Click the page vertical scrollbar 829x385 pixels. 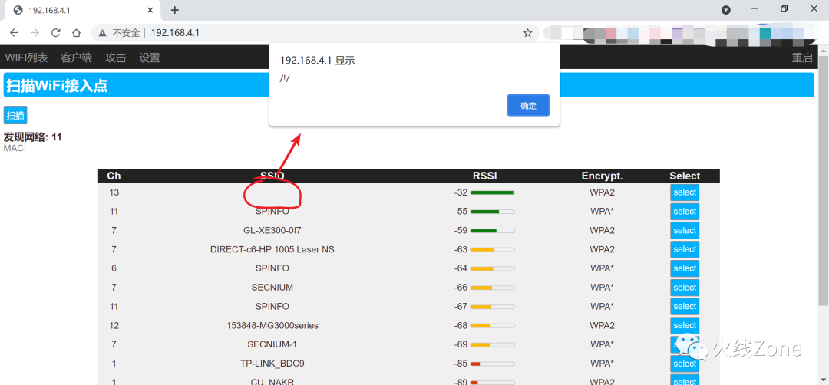click(823, 179)
